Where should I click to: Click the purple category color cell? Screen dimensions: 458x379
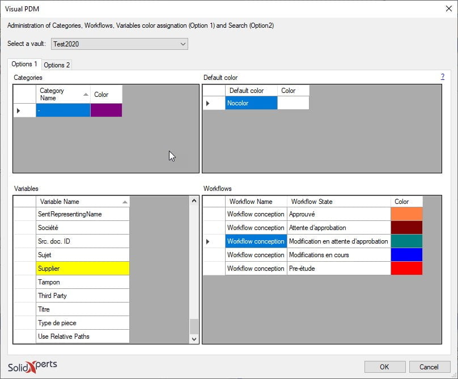point(106,110)
